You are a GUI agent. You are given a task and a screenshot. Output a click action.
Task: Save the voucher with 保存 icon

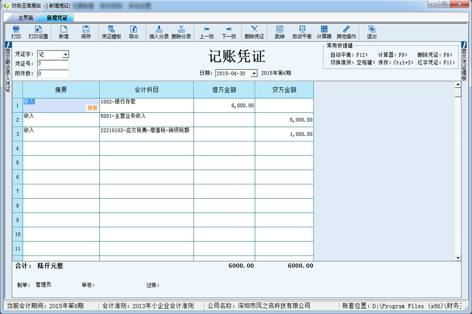coord(86,32)
